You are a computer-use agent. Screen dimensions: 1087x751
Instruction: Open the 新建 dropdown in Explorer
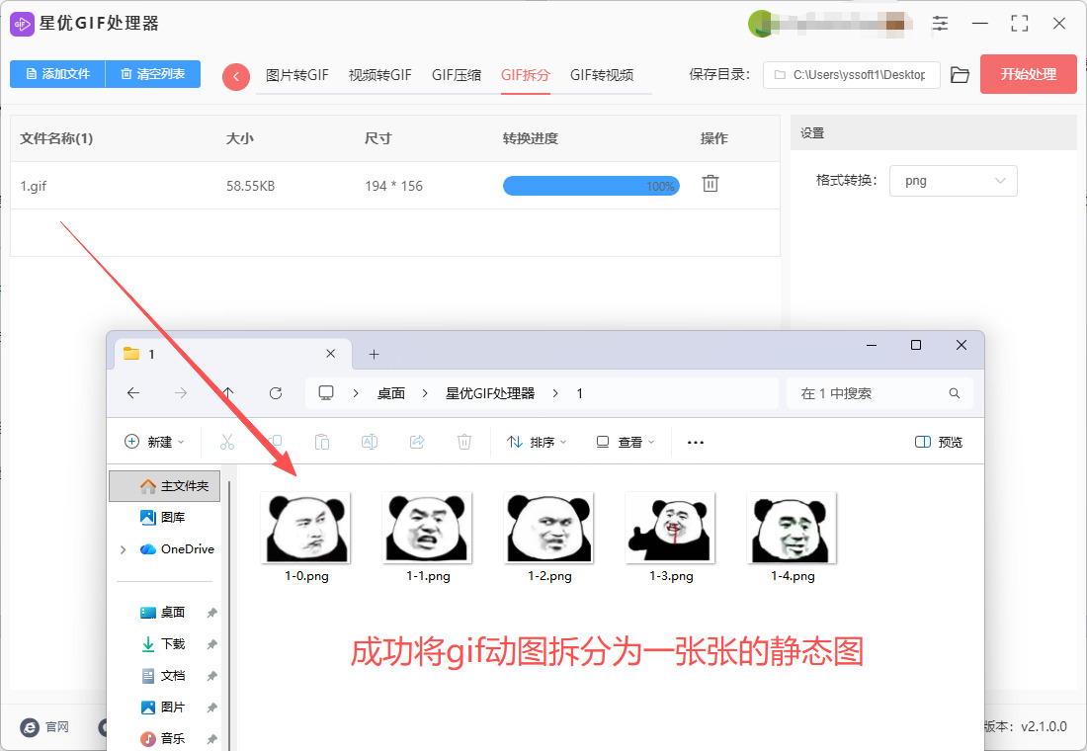(154, 442)
